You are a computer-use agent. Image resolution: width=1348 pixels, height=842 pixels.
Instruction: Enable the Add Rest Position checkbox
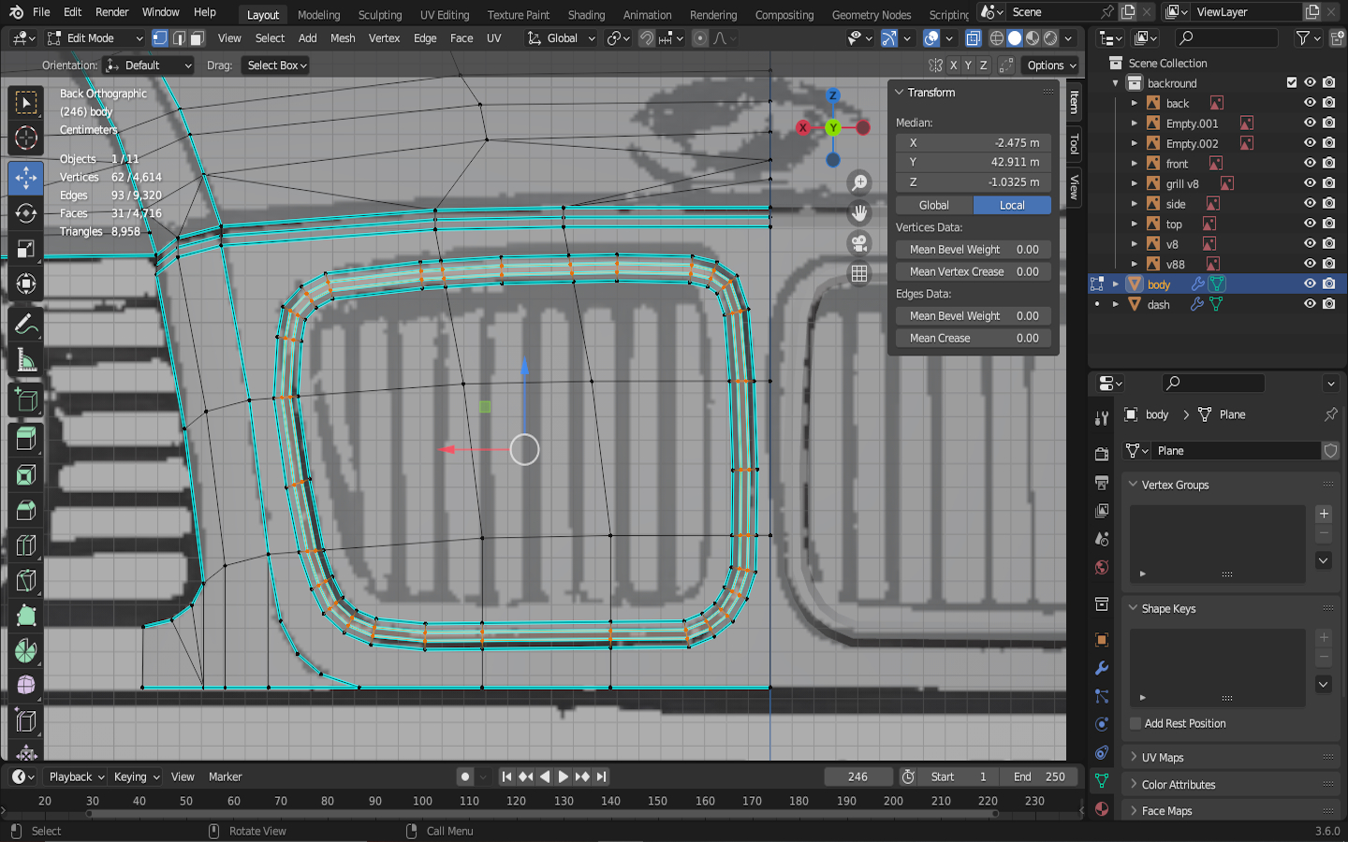tap(1136, 723)
